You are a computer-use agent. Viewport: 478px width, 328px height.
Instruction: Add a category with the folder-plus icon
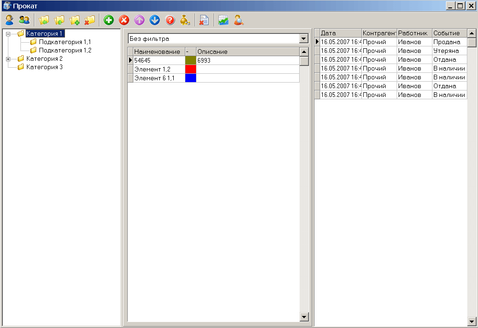(74, 20)
